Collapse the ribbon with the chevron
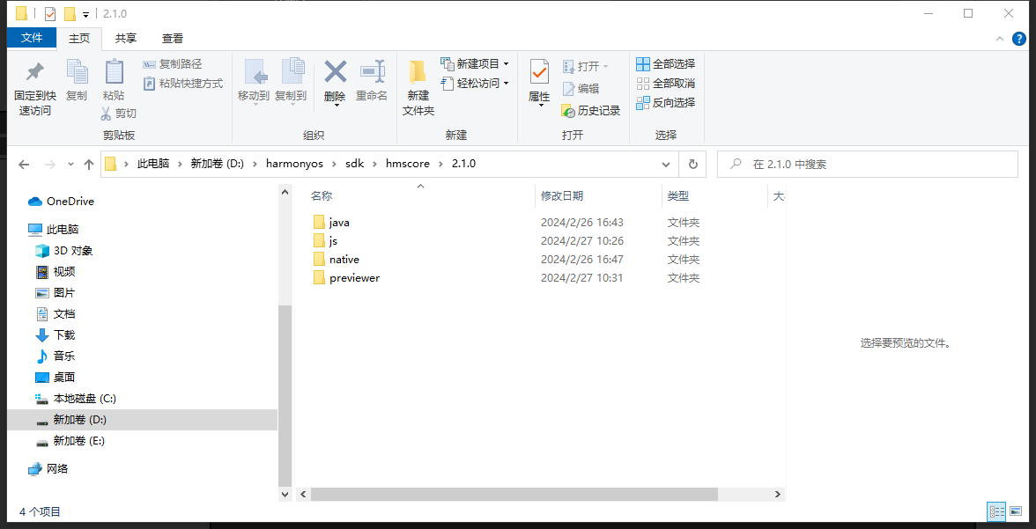 tap(1001, 39)
